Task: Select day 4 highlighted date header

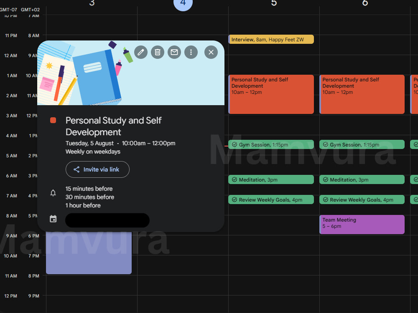Action: [x=183, y=3]
